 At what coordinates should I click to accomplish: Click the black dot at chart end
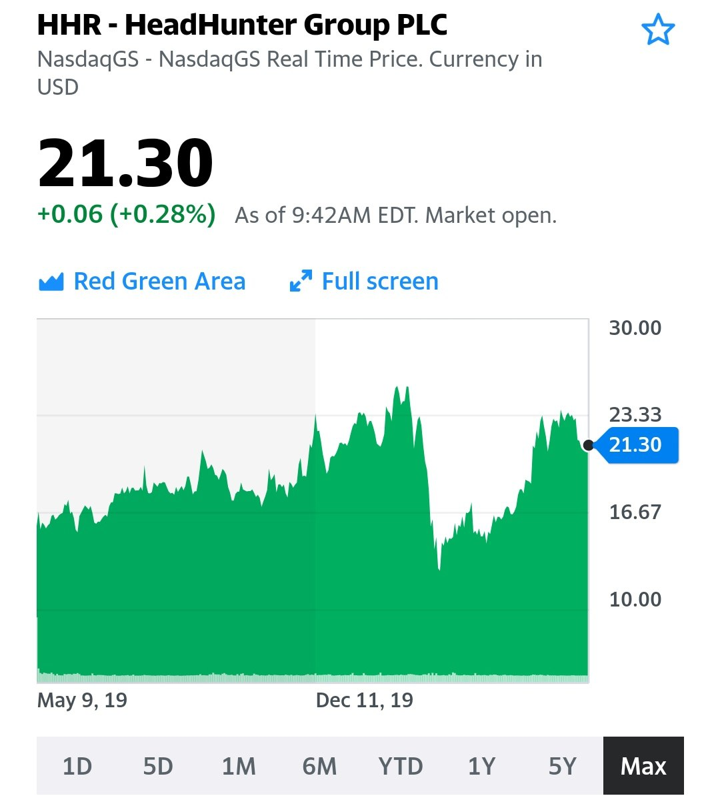point(588,445)
